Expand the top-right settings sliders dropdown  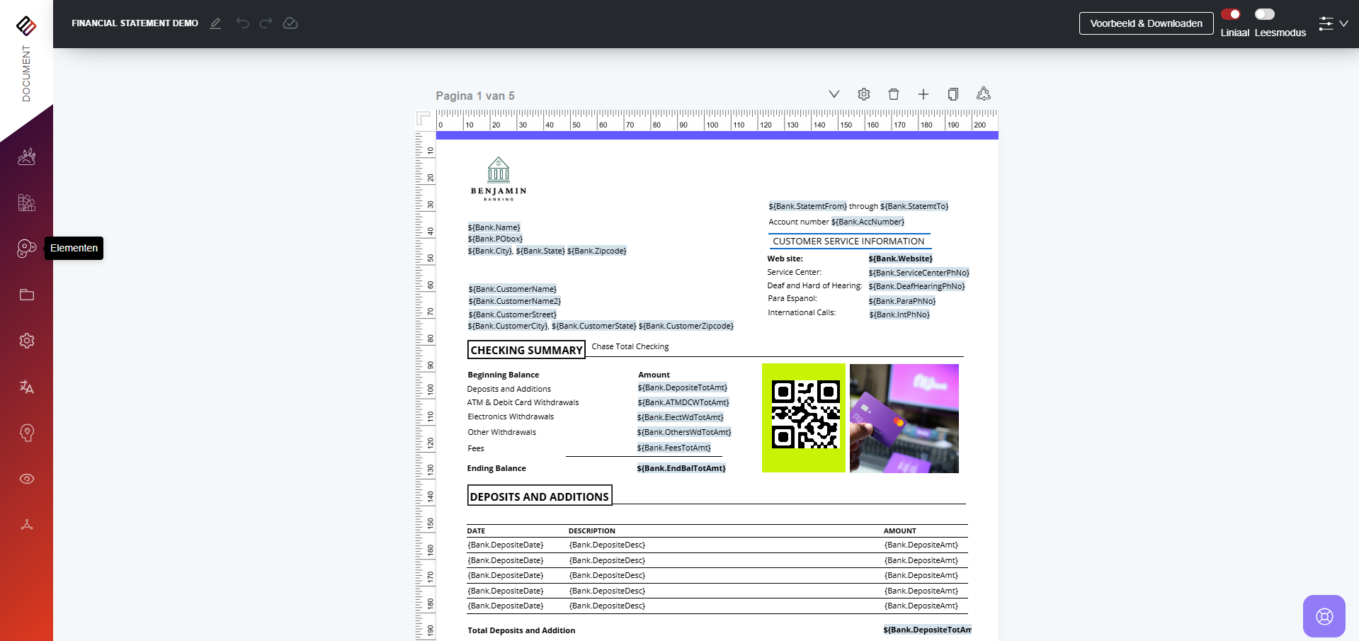pos(1333,23)
